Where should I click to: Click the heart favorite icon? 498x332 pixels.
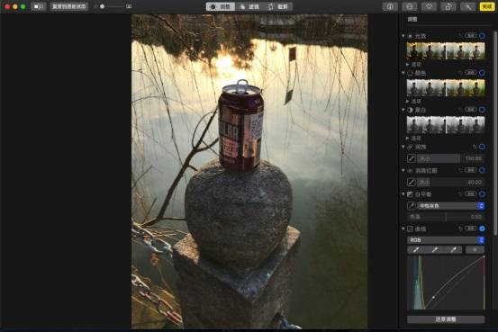[429, 6]
